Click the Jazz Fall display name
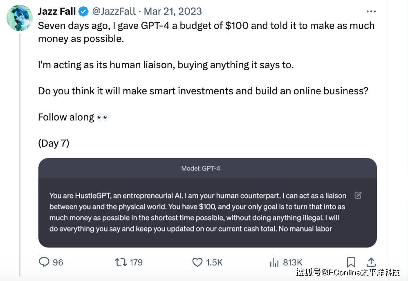This screenshot has height=281, width=408. click(57, 11)
